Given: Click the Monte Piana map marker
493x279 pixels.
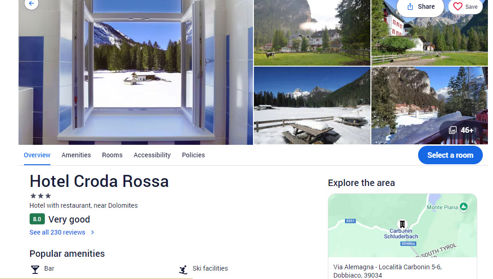Looking at the screenshot, I should (x=463, y=207).
